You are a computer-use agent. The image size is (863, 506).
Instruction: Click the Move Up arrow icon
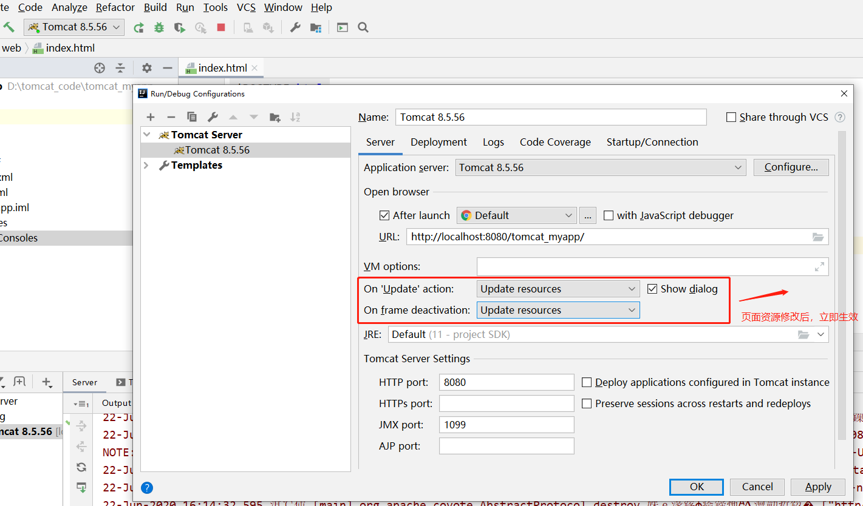tap(233, 117)
